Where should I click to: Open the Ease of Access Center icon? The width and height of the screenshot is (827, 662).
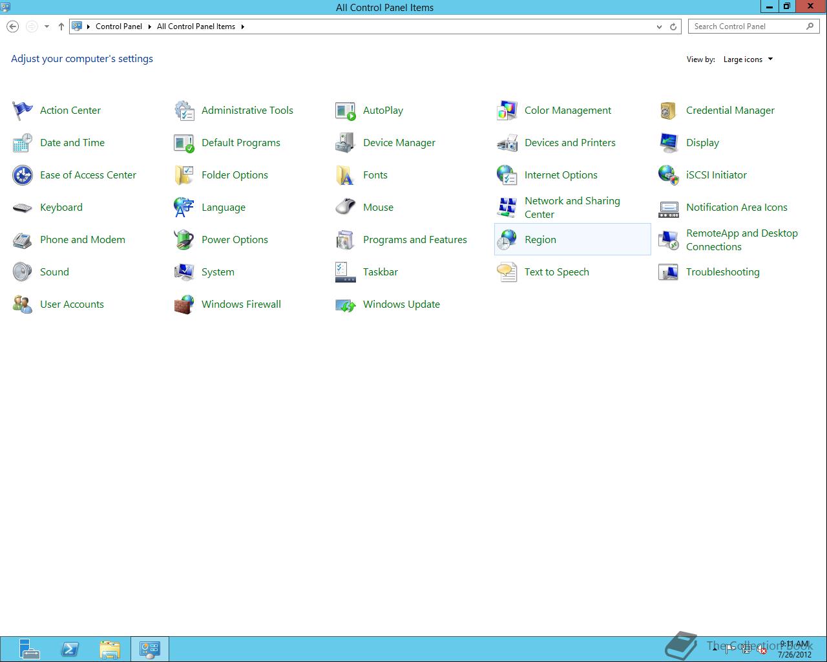[x=23, y=175]
